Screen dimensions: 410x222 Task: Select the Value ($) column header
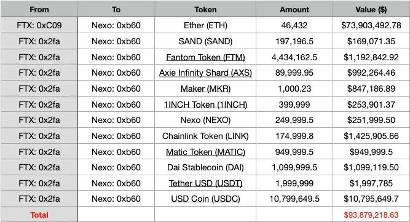click(x=371, y=9)
